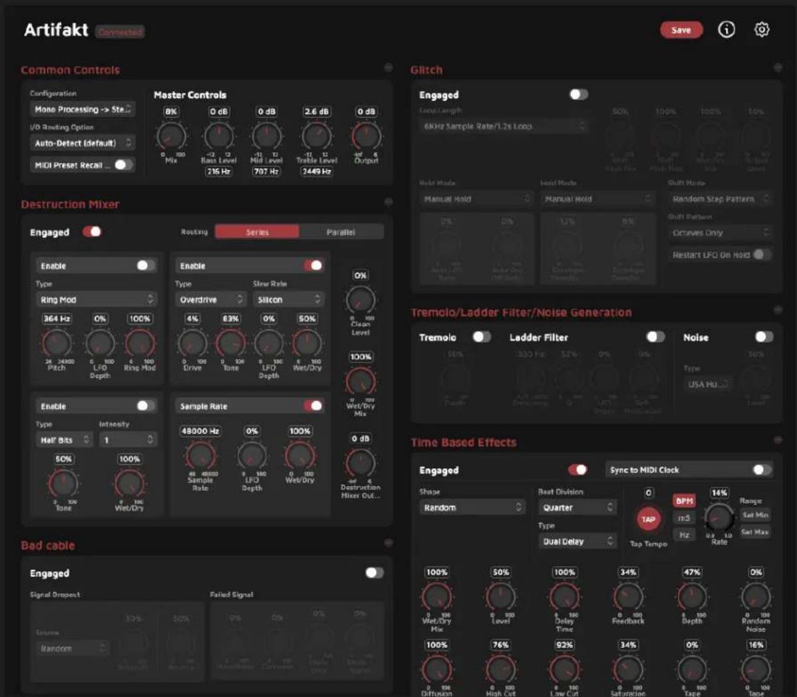Select Parallel routing tab
The image size is (797, 697).
pos(341,231)
